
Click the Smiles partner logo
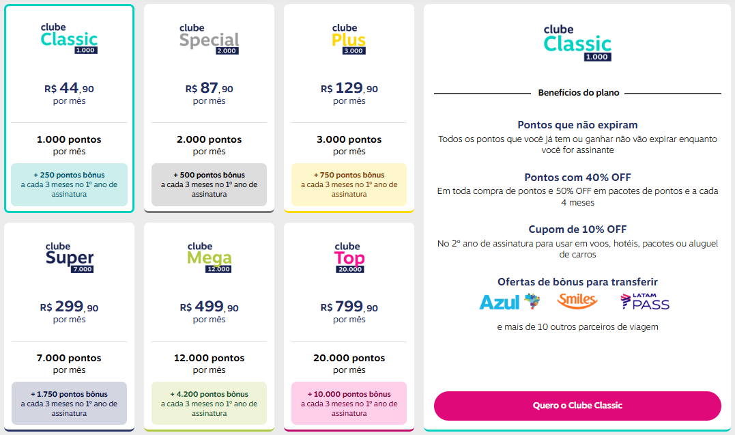(577, 300)
